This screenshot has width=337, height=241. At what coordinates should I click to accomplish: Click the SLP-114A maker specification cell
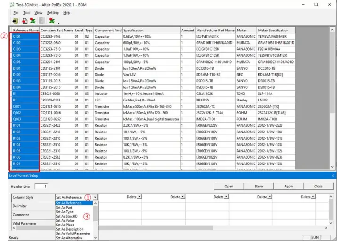(276, 94)
